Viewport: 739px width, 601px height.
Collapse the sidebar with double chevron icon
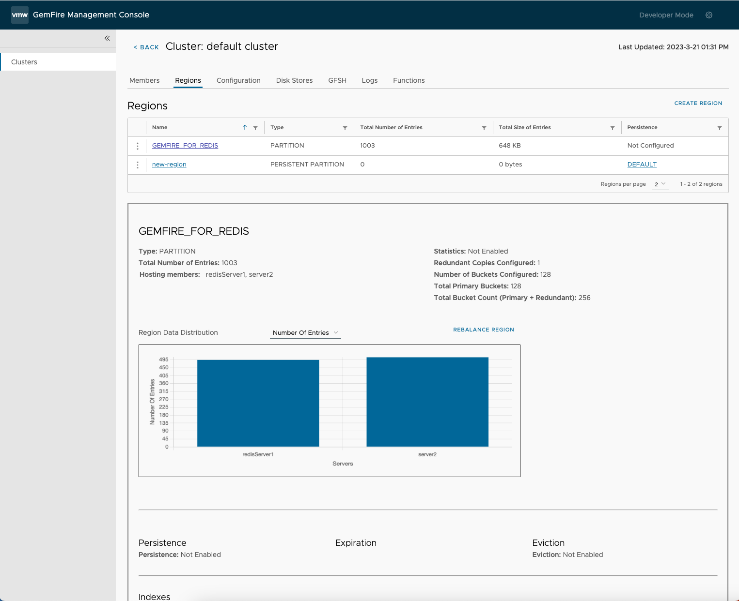pos(107,38)
